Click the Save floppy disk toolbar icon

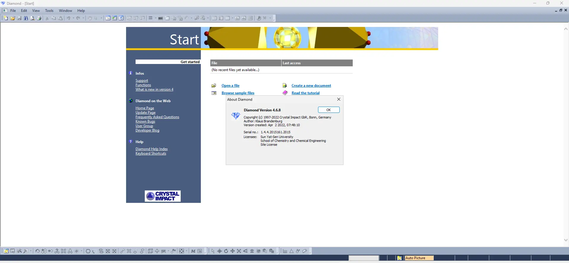point(19,18)
